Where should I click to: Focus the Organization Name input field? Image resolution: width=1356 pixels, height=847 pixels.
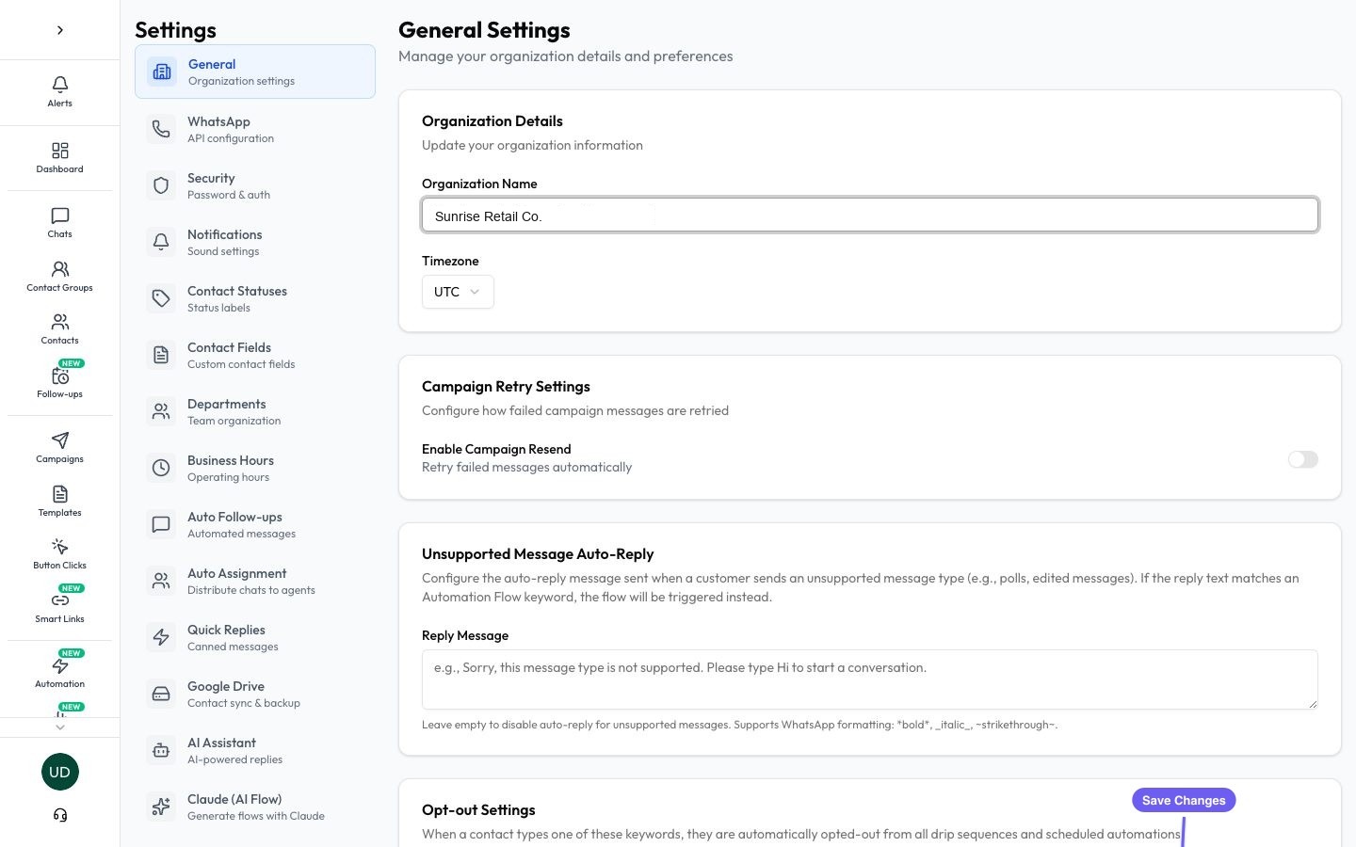tap(870, 216)
